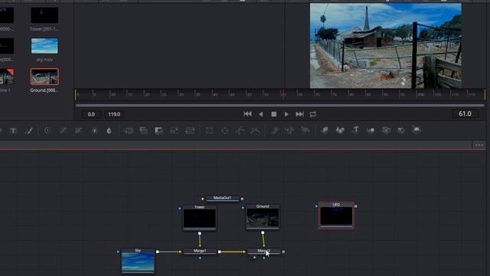The width and height of the screenshot is (490, 276).
Task: Select the UFO node
Action: pos(336,215)
